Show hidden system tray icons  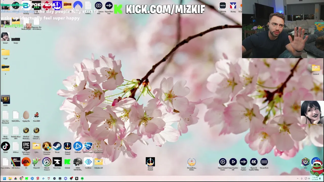(x=298, y=178)
